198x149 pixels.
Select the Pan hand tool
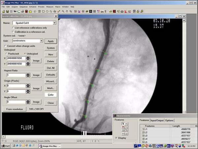coord(67,12)
